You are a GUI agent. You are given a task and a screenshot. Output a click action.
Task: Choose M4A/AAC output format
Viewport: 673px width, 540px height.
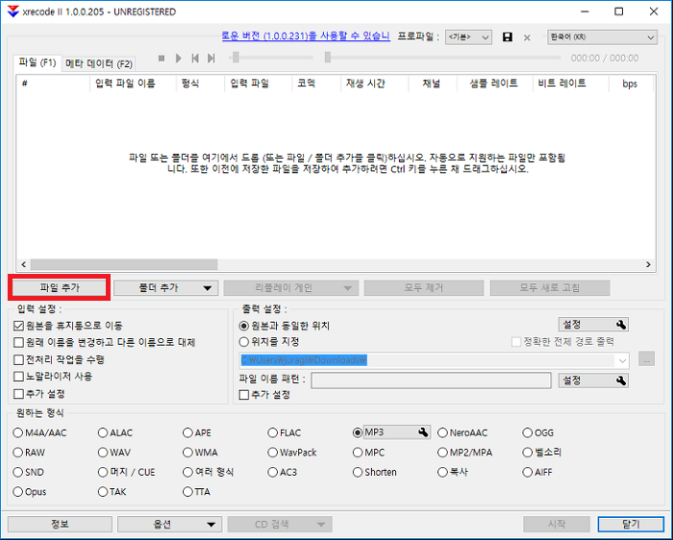tap(17, 432)
